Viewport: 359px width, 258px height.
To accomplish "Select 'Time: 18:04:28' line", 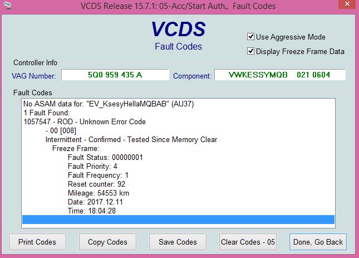I will pos(92,211).
